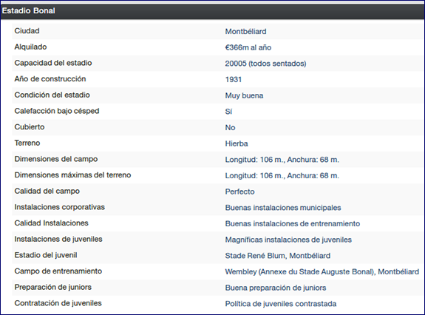The height and width of the screenshot is (315, 425).
Task: Open Stade René Blum, Montbéliard entry
Action: click(x=278, y=255)
